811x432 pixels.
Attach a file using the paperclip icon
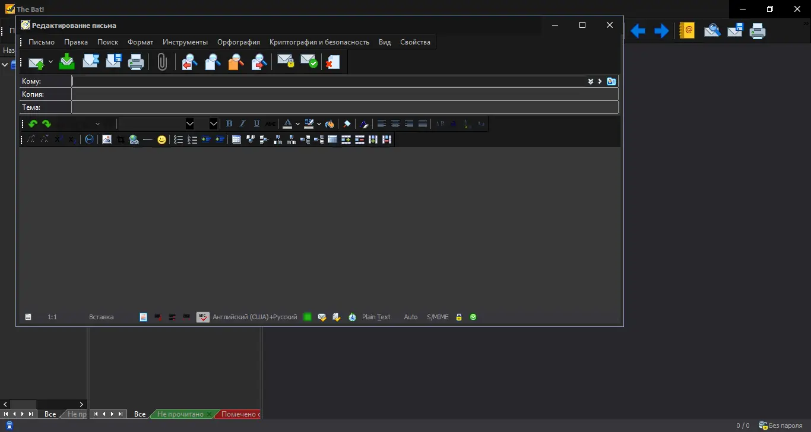(x=162, y=62)
